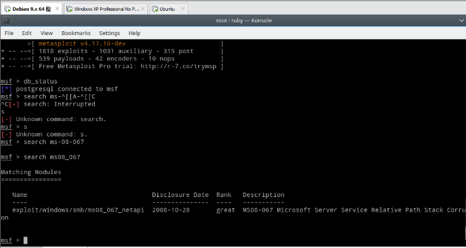The width and height of the screenshot is (466, 248).
Task: Click the 'Rank' column header
Action: (224, 195)
